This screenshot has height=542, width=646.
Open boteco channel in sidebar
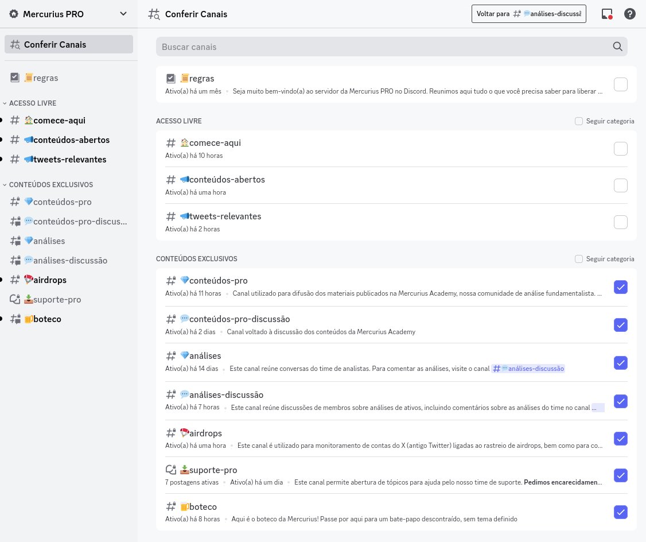69,319
